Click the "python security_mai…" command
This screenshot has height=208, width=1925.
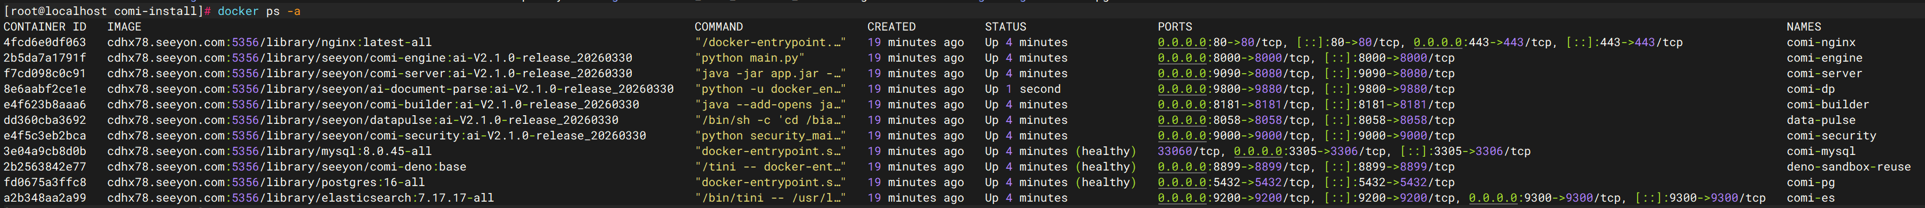point(771,135)
